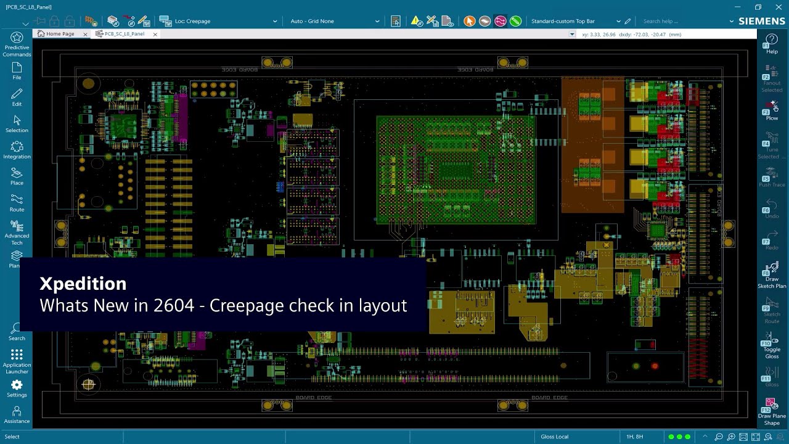Image resolution: width=789 pixels, height=444 pixels.
Task: Zoom in using the status bar magnifier
Action: [x=731, y=437]
